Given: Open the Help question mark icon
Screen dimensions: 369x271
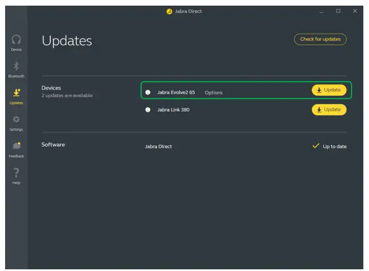Looking at the screenshot, I should 16,172.
